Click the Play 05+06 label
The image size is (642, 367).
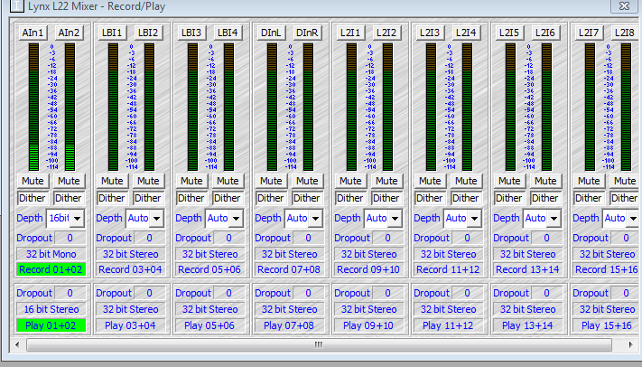[210, 325]
